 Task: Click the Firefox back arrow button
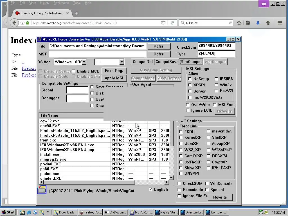click(14, 23)
